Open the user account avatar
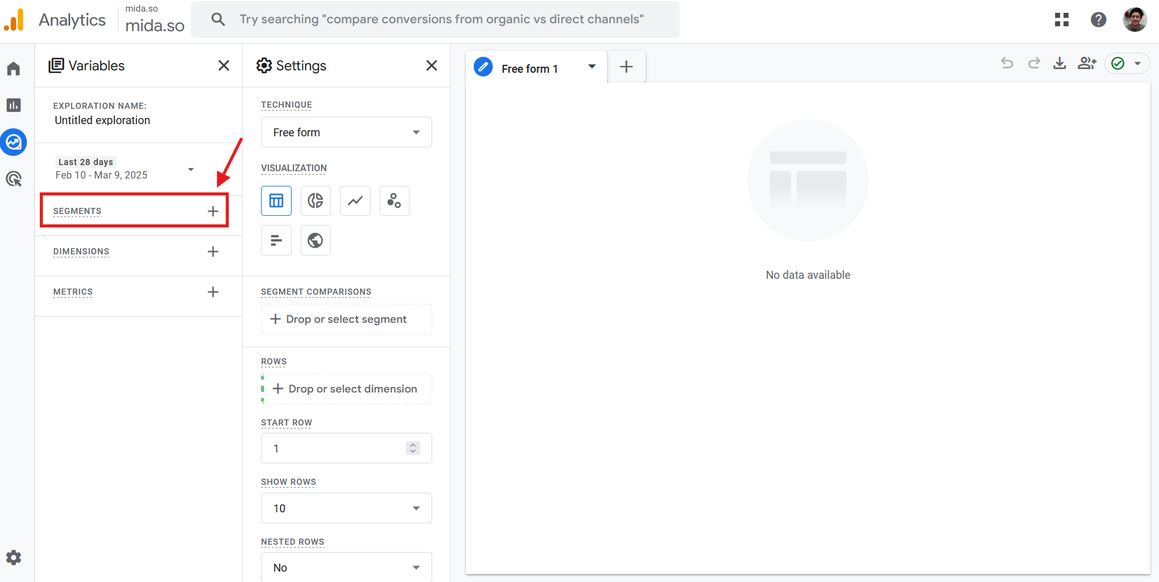Screen dimensions: 1159x582 [x=1135, y=20]
